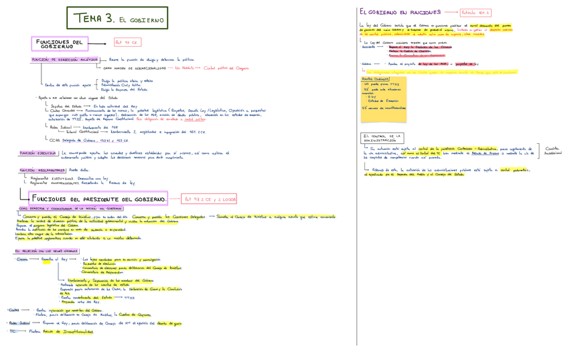Screen dimensions: 568x352
Task: Click the 'Cortes' highlighted bullet item
Action: 13,310
